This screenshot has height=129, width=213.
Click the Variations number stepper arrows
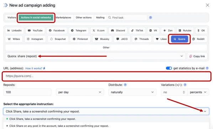[184, 92]
